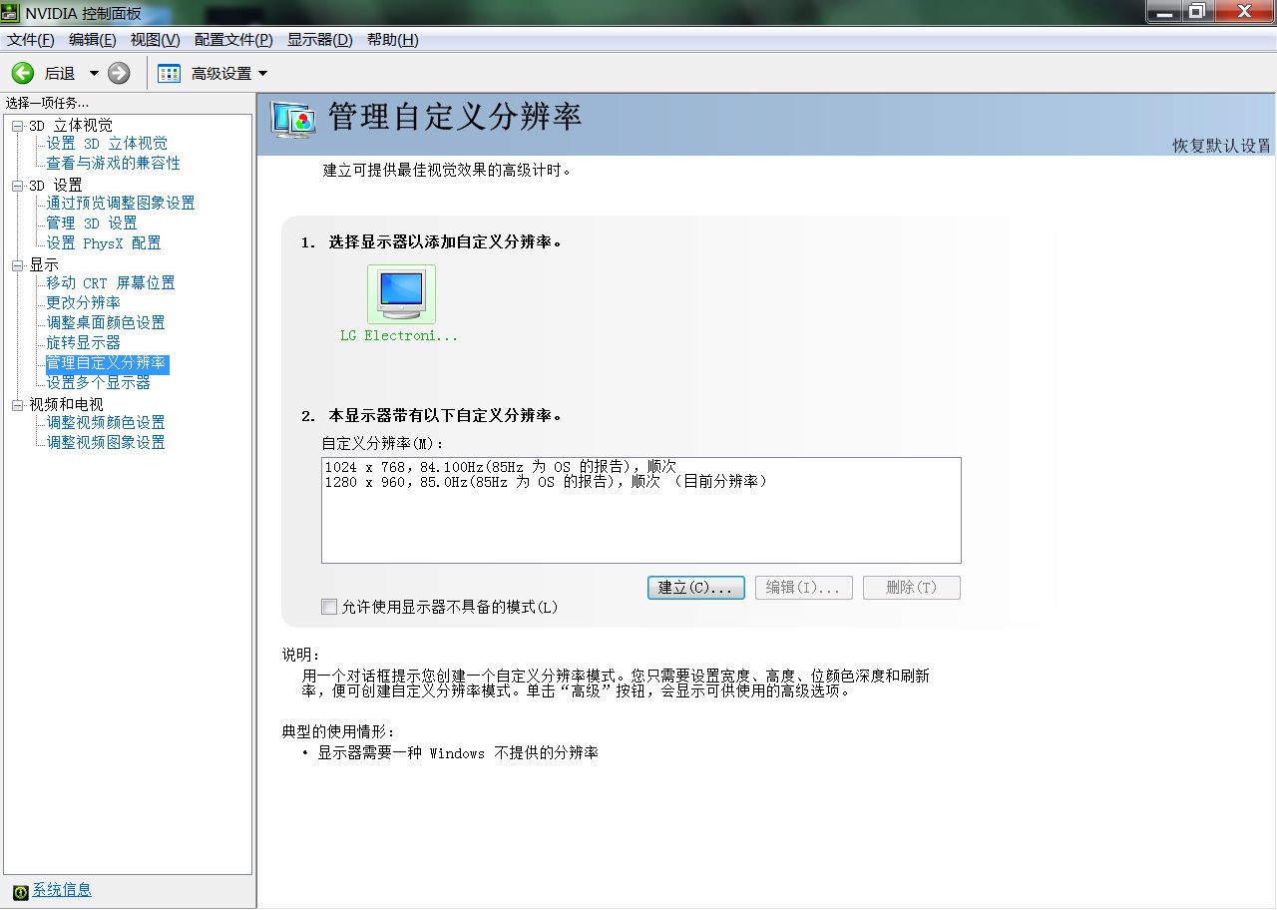Select 调整视频图象设置 task
The width and height of the screenshot is (1277, 910).
tap(106, 443)
